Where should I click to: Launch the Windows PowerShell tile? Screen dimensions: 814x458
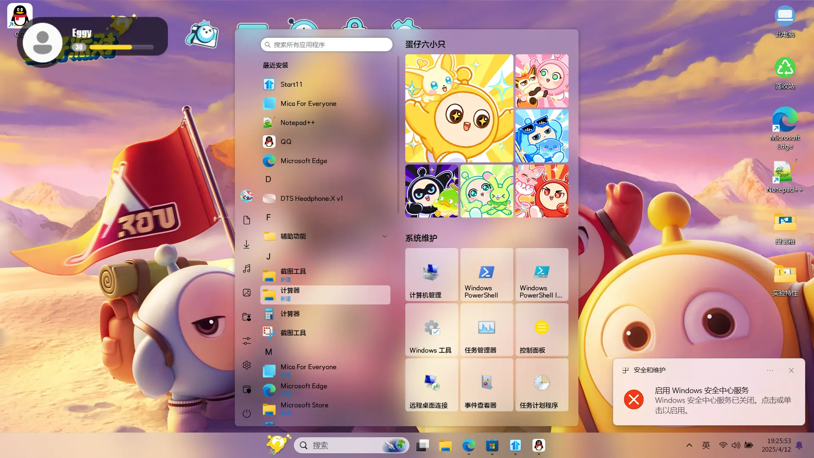pos(487,274)
